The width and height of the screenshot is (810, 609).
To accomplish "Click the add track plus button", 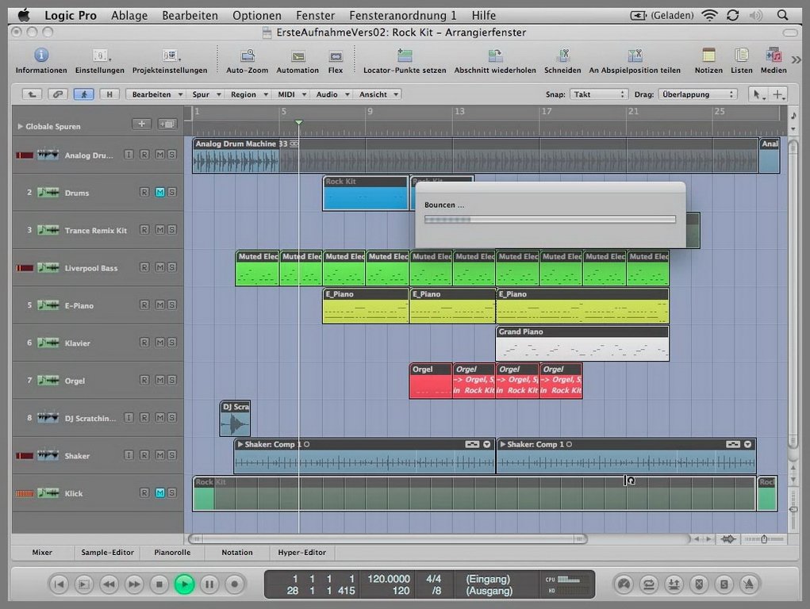I will pos(141,124).
